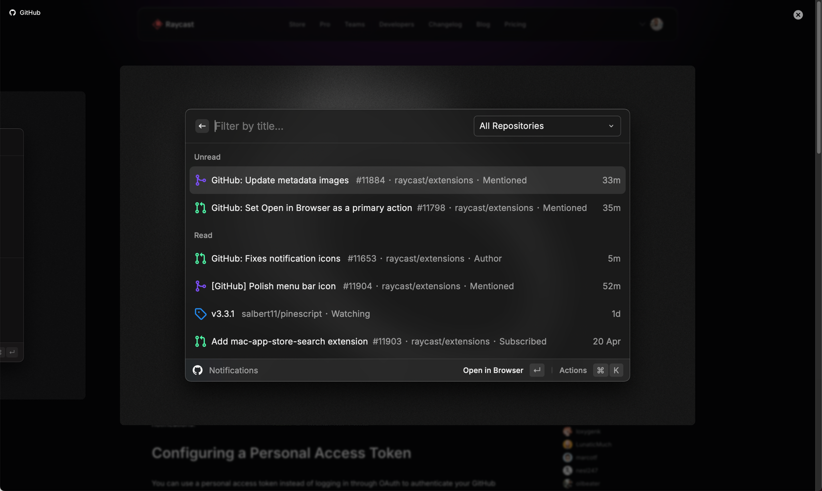The height and width of the screenshot is (491, 822).
Task: Click the pull request icon for mac-app-store-search
Action: click(x=200, y=341)
